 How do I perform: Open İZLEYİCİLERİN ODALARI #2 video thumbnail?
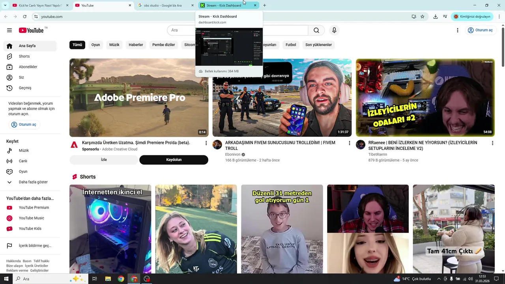pos(425,97)
